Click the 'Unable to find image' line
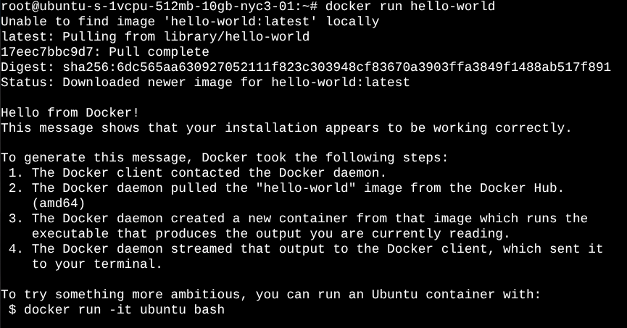Image resolution: width=627 pixels, height=328 pixels. click(190, 22)
